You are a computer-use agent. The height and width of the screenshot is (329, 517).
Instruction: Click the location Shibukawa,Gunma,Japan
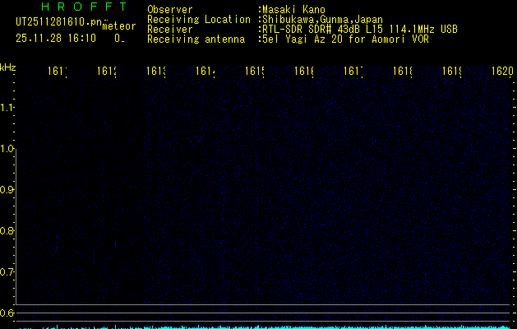pyautogui.click(x=322, y=20)
